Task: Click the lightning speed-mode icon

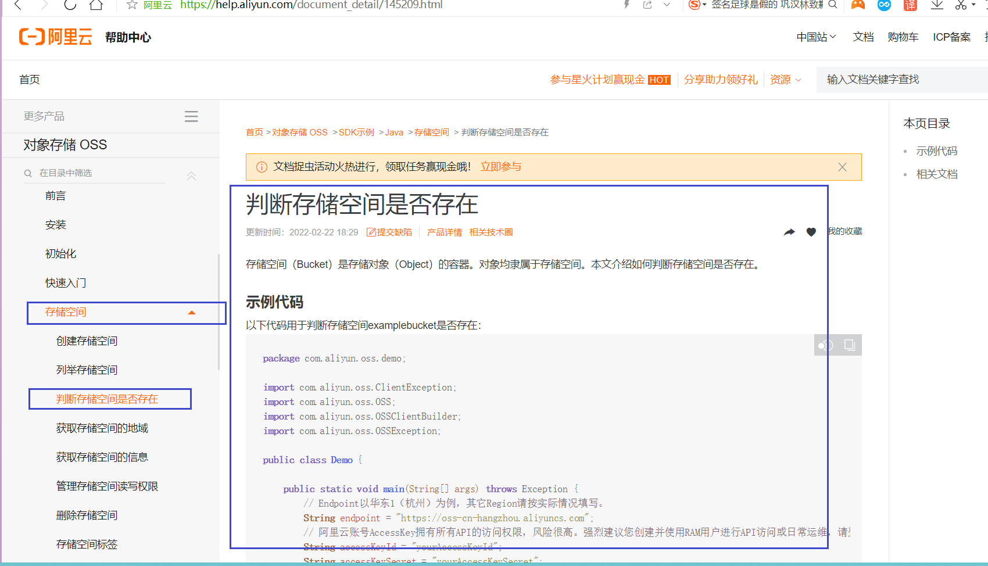Action: click(x=627, y=5)
